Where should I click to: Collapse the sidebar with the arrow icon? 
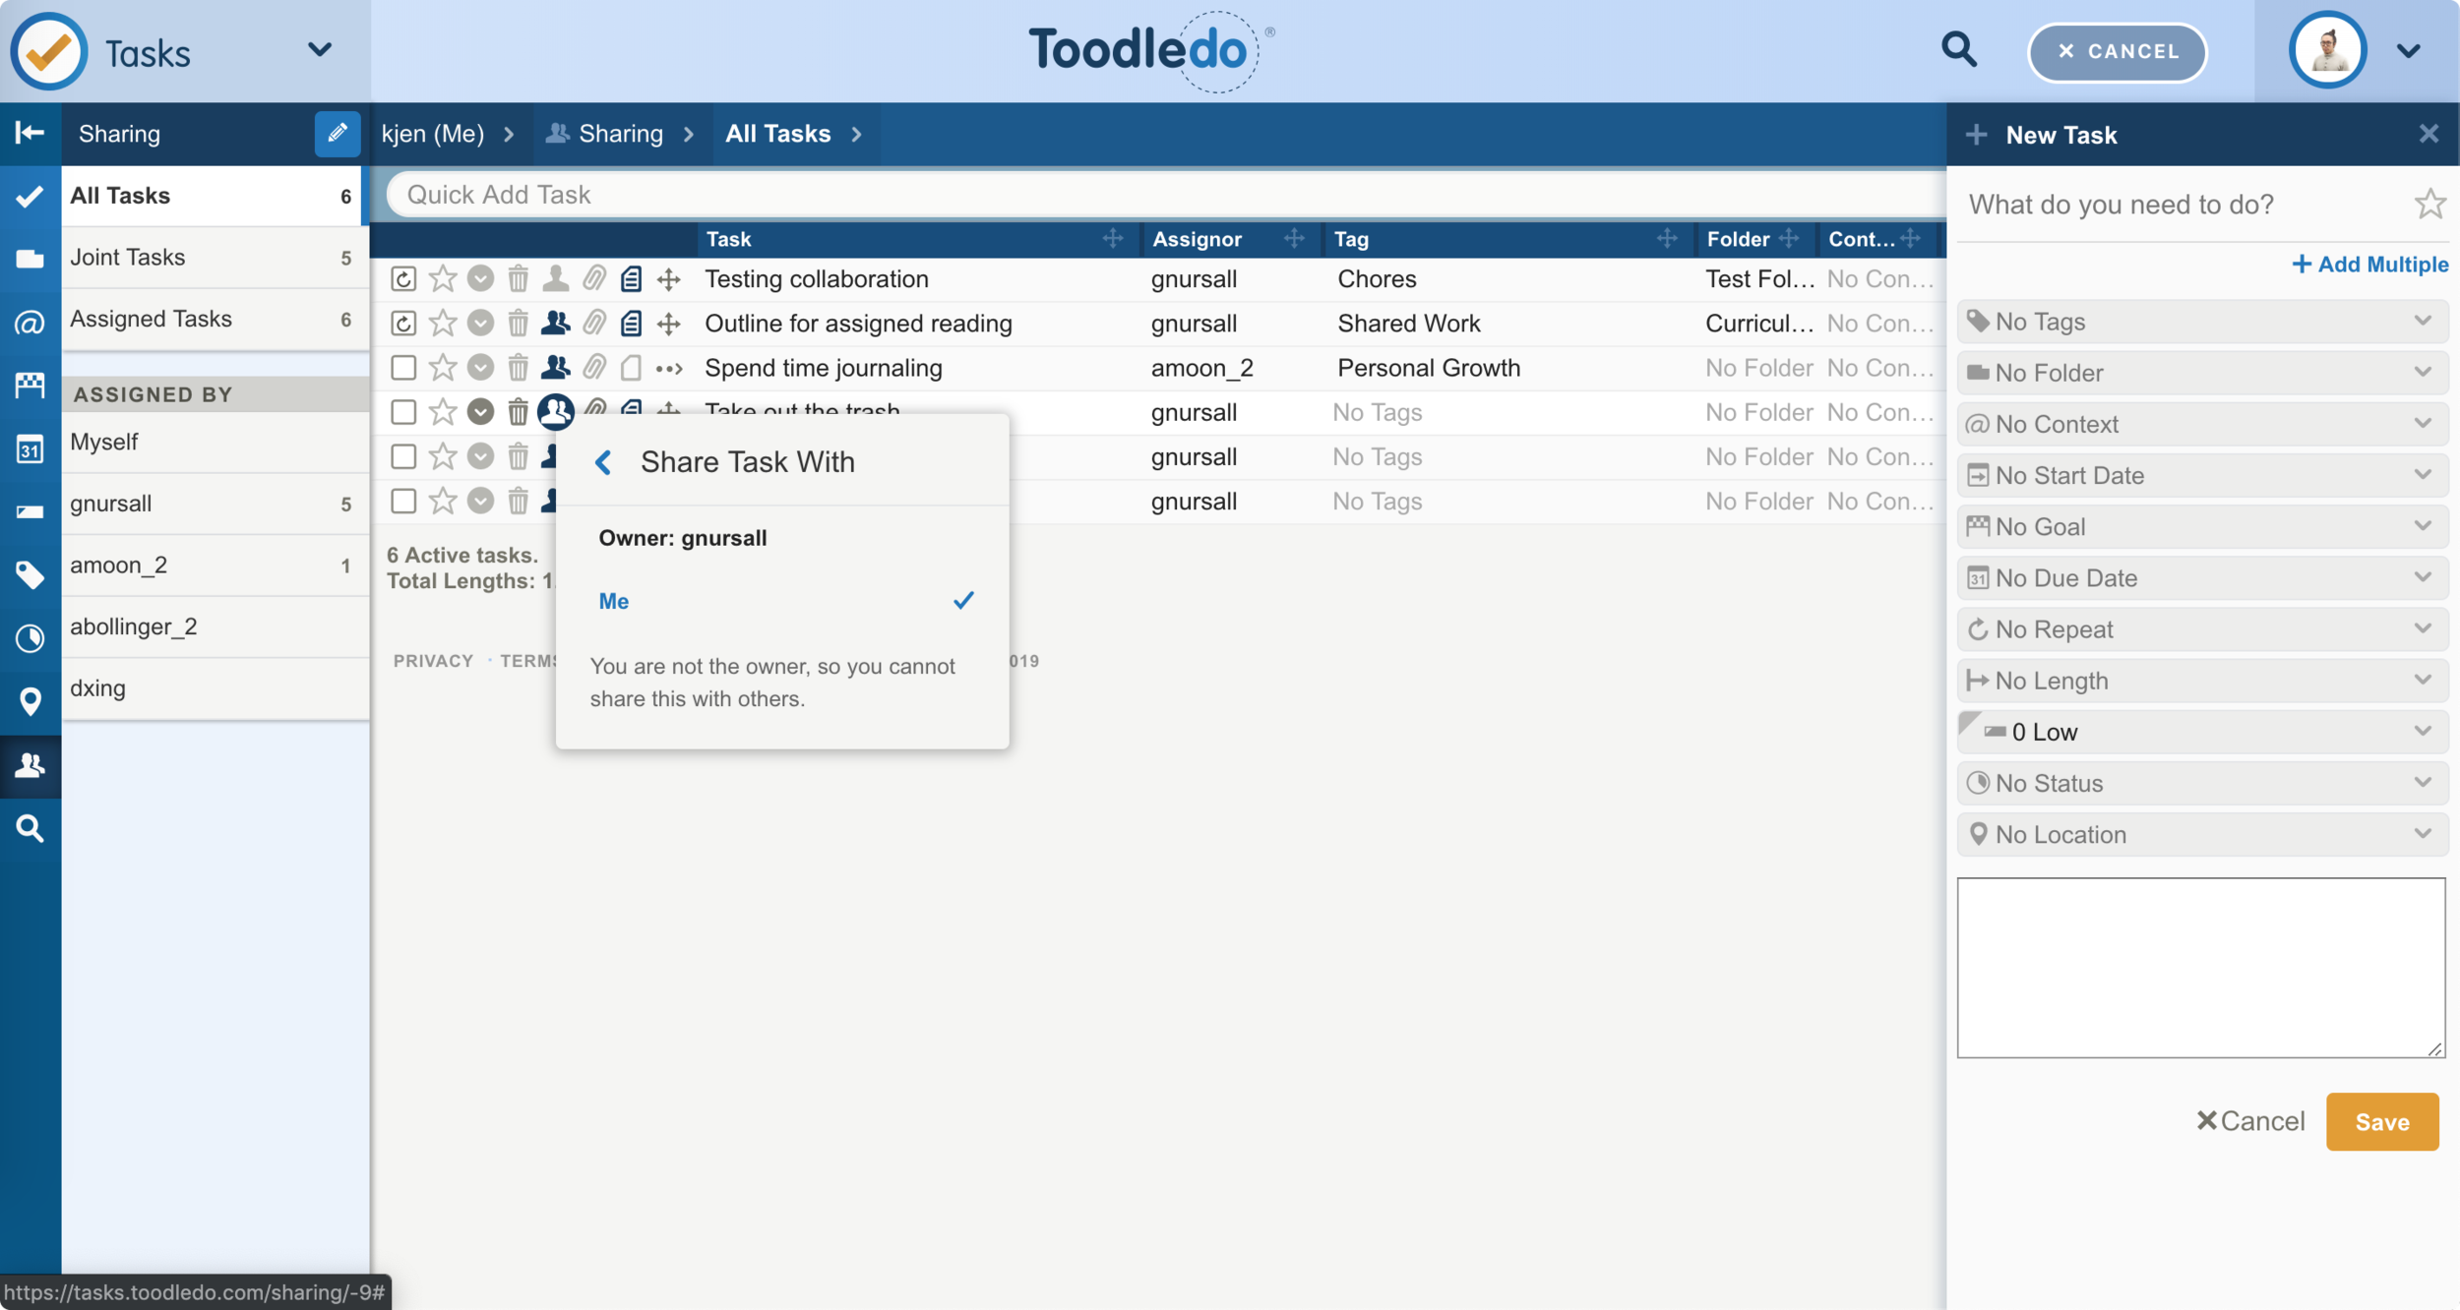click(30, 133)
